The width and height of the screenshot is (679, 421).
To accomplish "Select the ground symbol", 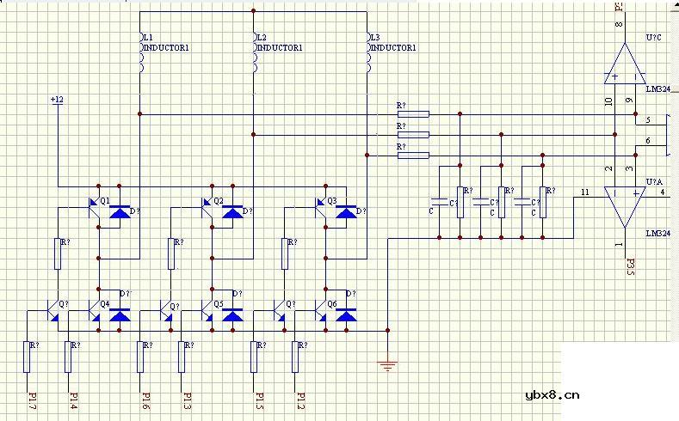I will (x=389, y=365).
